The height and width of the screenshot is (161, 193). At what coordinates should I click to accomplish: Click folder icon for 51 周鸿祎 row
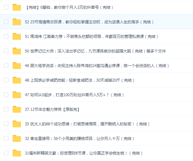click(17, 37)
